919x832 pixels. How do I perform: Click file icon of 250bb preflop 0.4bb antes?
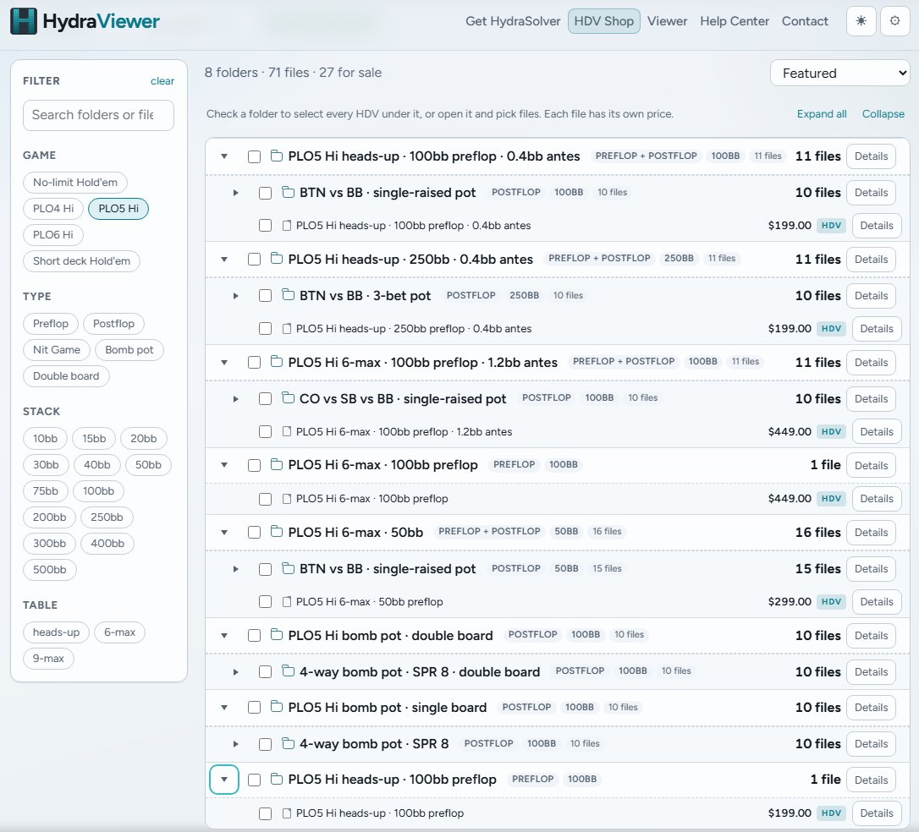[x=287, y=328]
